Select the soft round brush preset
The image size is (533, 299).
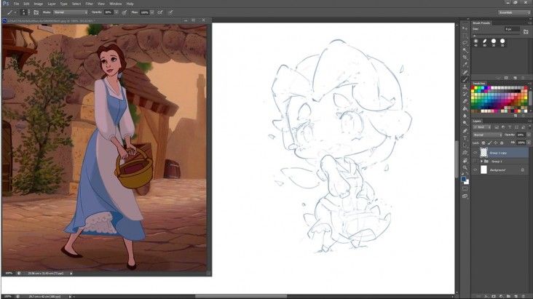point(475,41)
